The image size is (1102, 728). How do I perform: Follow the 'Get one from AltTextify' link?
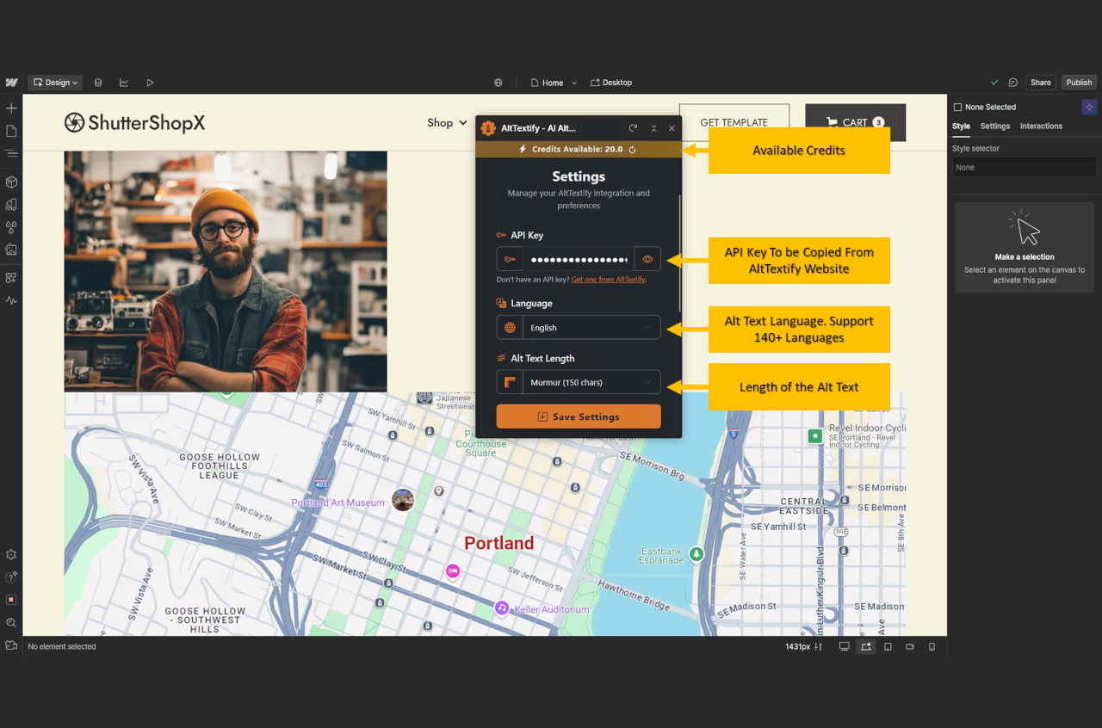pyautogui.click(x=608, y=280)
